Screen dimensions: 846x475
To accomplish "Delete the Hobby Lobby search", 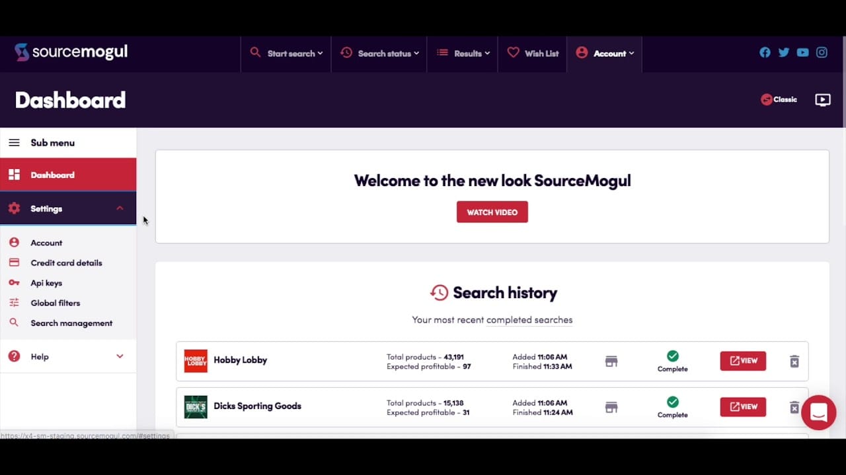I will [x=794, y=362].
